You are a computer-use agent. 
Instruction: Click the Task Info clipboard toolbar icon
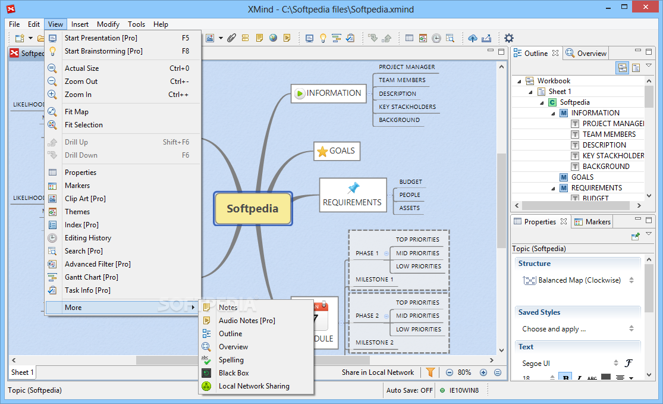click(350, 39)
